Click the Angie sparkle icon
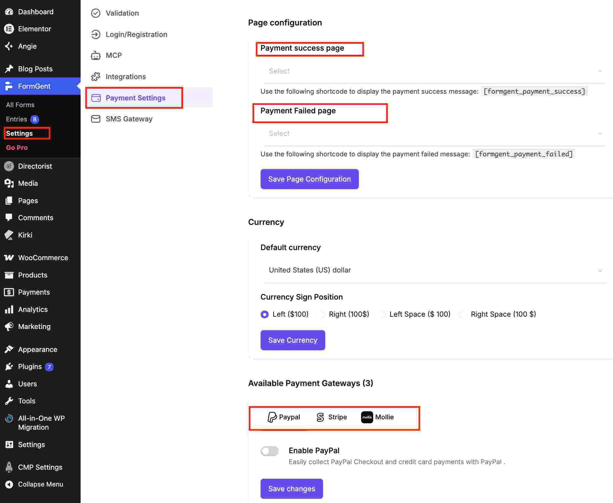This screenshot has height=503, width=613. [9, 46]
